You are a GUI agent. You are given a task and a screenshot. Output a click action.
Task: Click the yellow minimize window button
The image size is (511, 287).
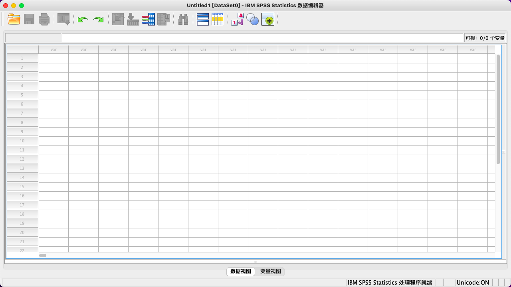[14, 6]
